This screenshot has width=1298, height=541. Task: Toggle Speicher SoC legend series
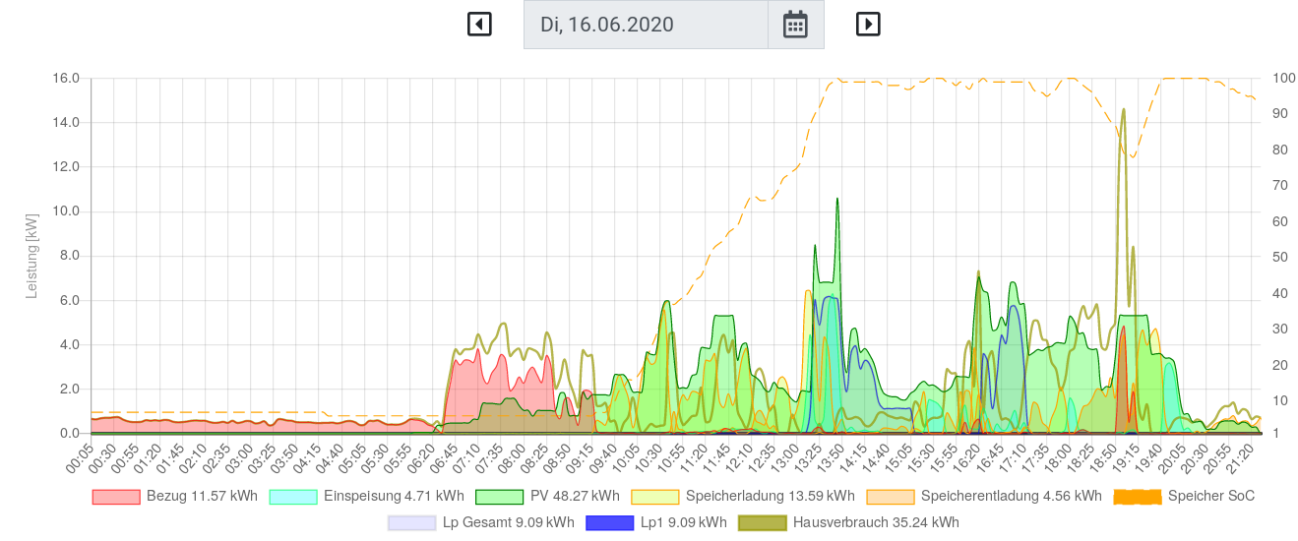1184,496
